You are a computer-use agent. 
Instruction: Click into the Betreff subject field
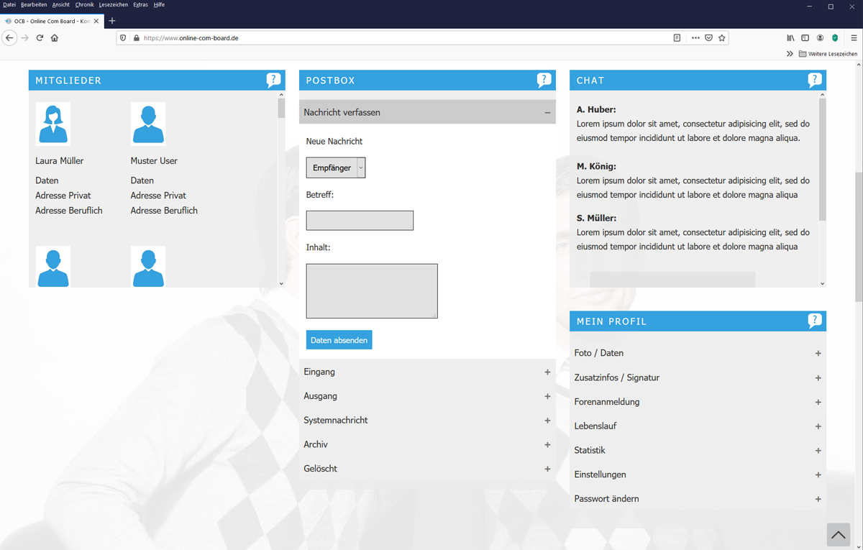click(360, 220)
